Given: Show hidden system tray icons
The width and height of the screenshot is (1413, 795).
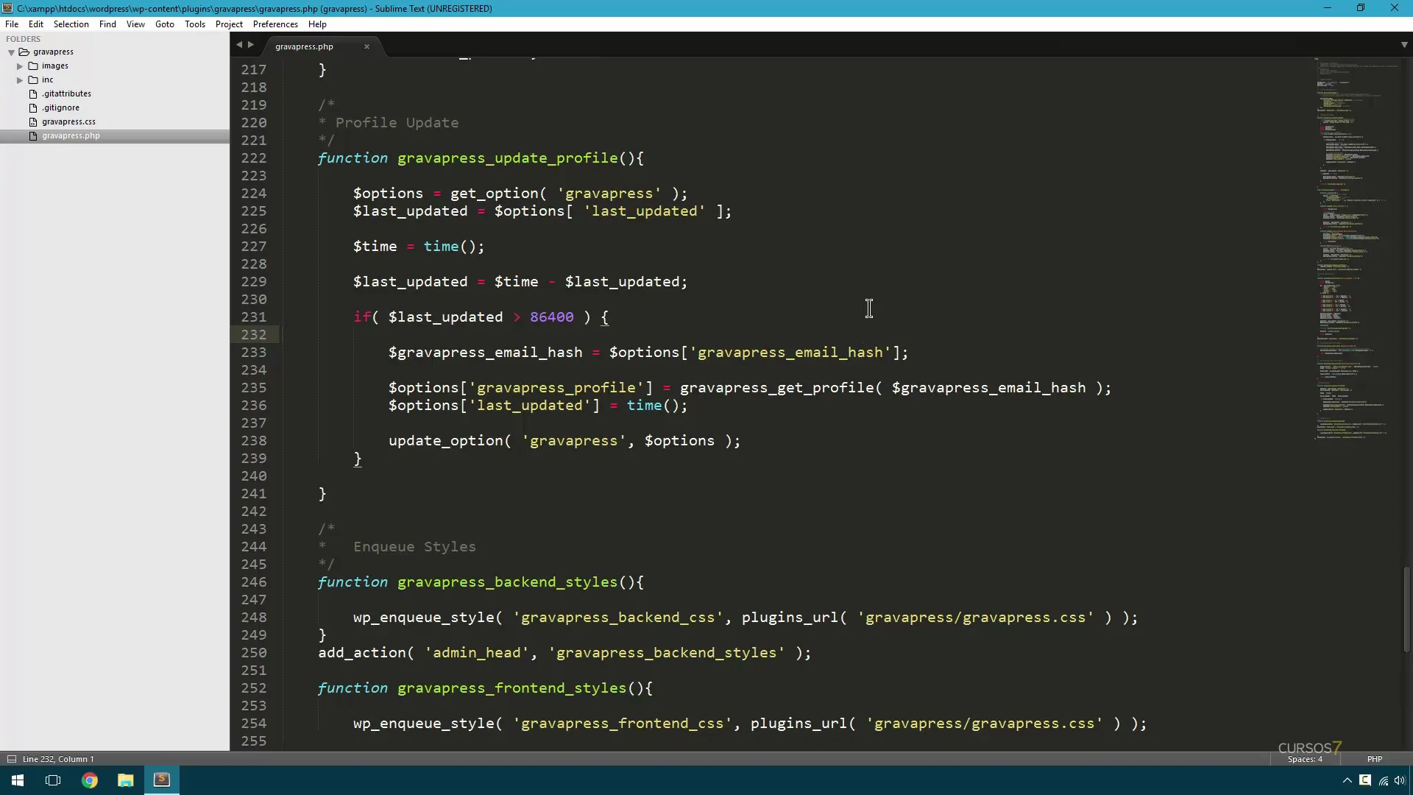Looking at the screenshot, I should point(1347,781).
